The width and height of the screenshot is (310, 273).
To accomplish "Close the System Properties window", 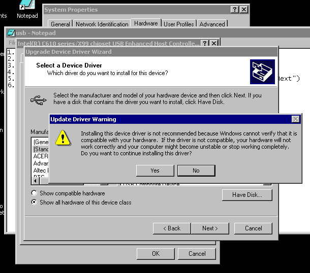I will click(x=244, y=10).
